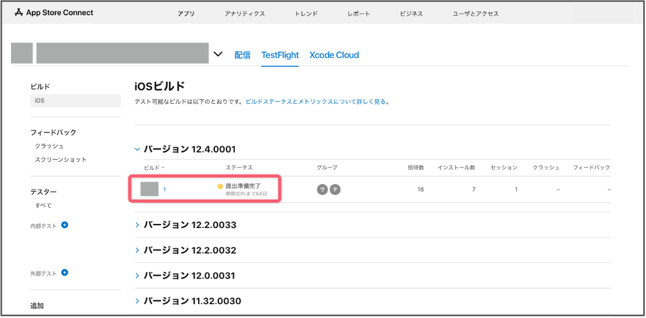Expand the バージョン 12.2.0033 section

click(x=138, y=225)
